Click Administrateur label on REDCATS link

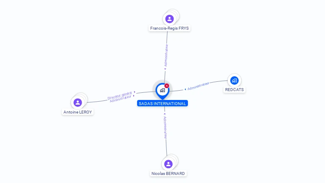tap(198, 86)
